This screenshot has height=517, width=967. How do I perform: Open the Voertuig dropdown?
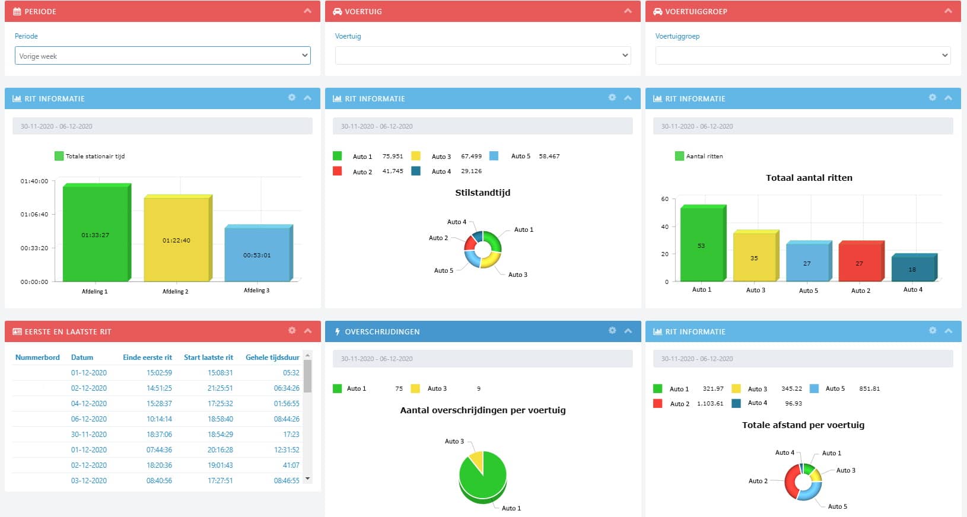click(x=482, y=56)
